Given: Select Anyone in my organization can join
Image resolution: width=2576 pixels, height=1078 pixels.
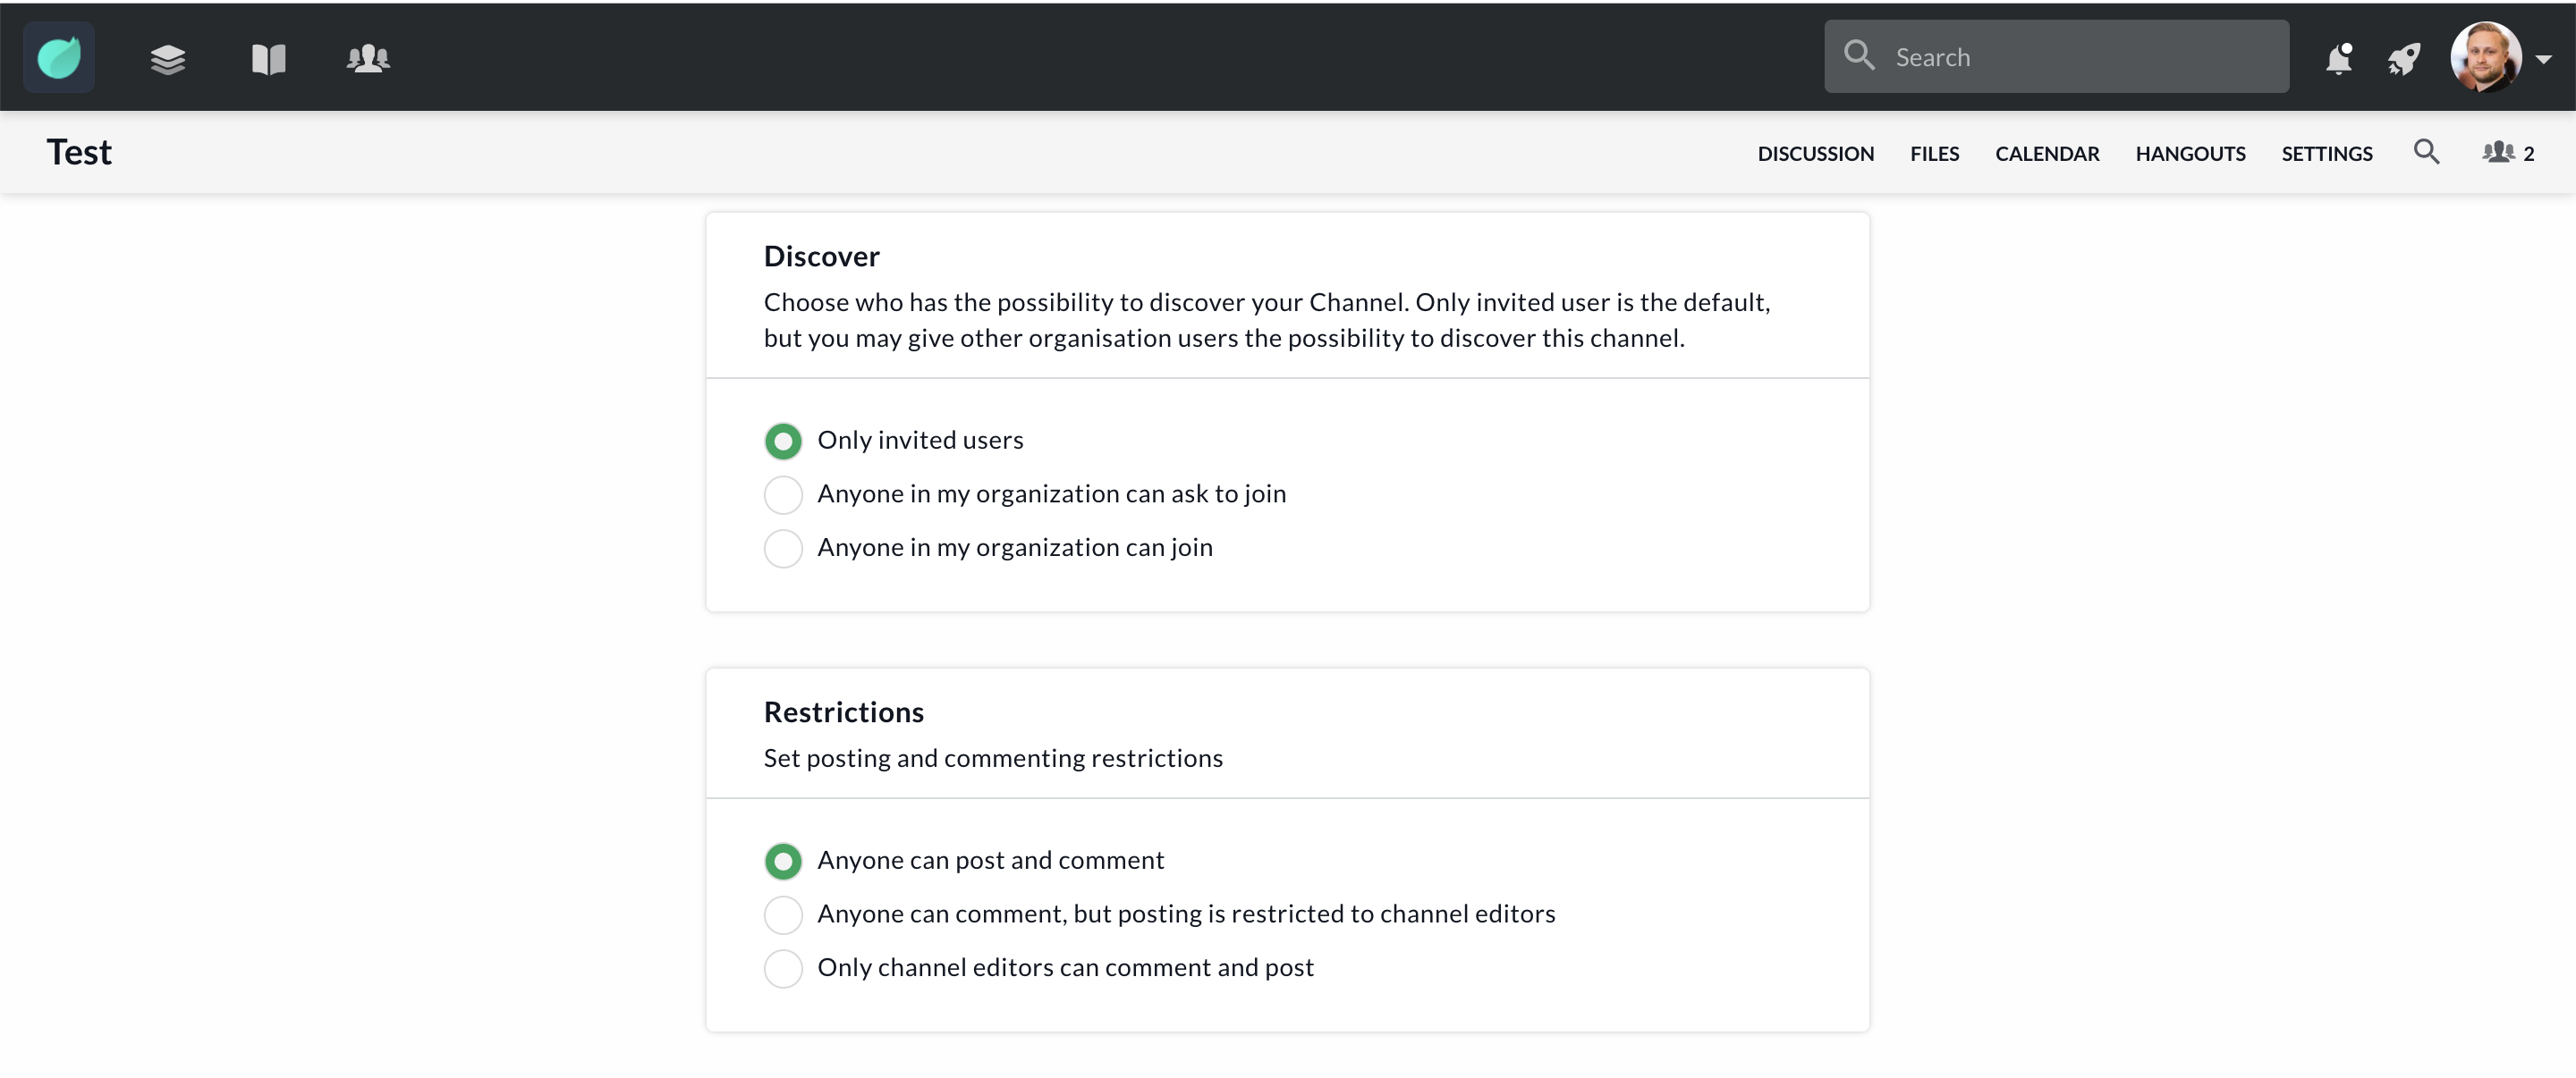Looking at the screenshot, I should 783,549.
